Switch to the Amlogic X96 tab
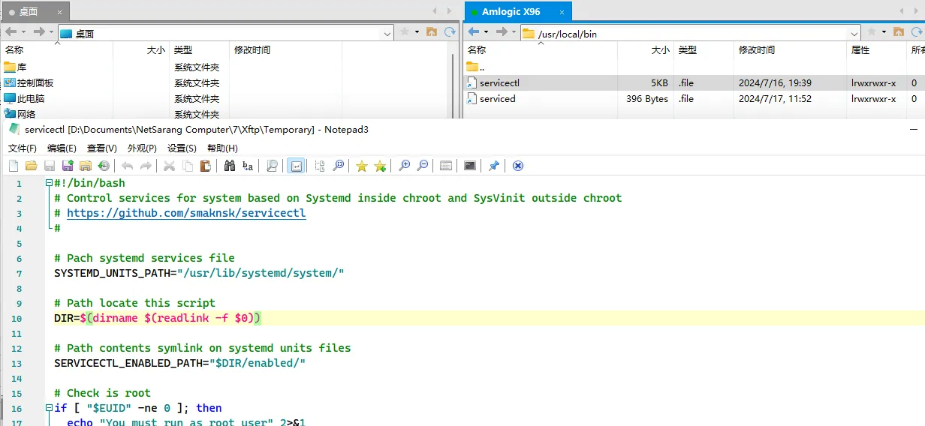This screenshot has height=426, width=925. click(x=511, y=12)
